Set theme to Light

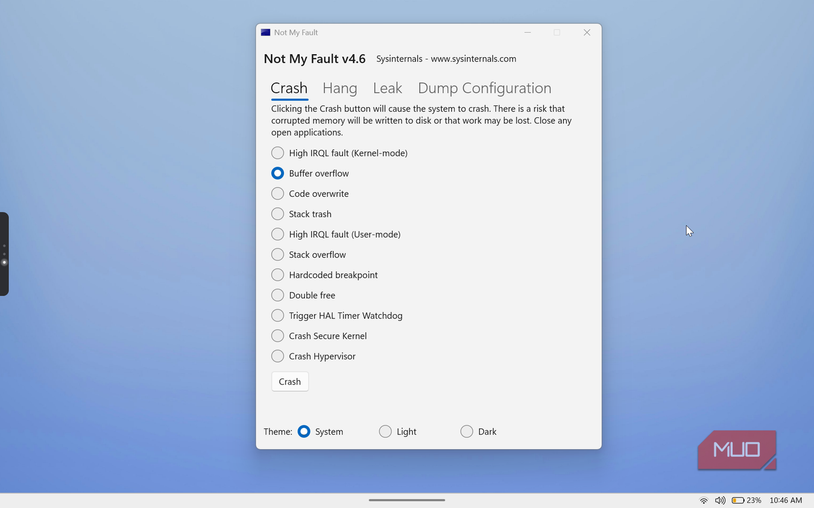pyautogui.click(x=398, y=432)
